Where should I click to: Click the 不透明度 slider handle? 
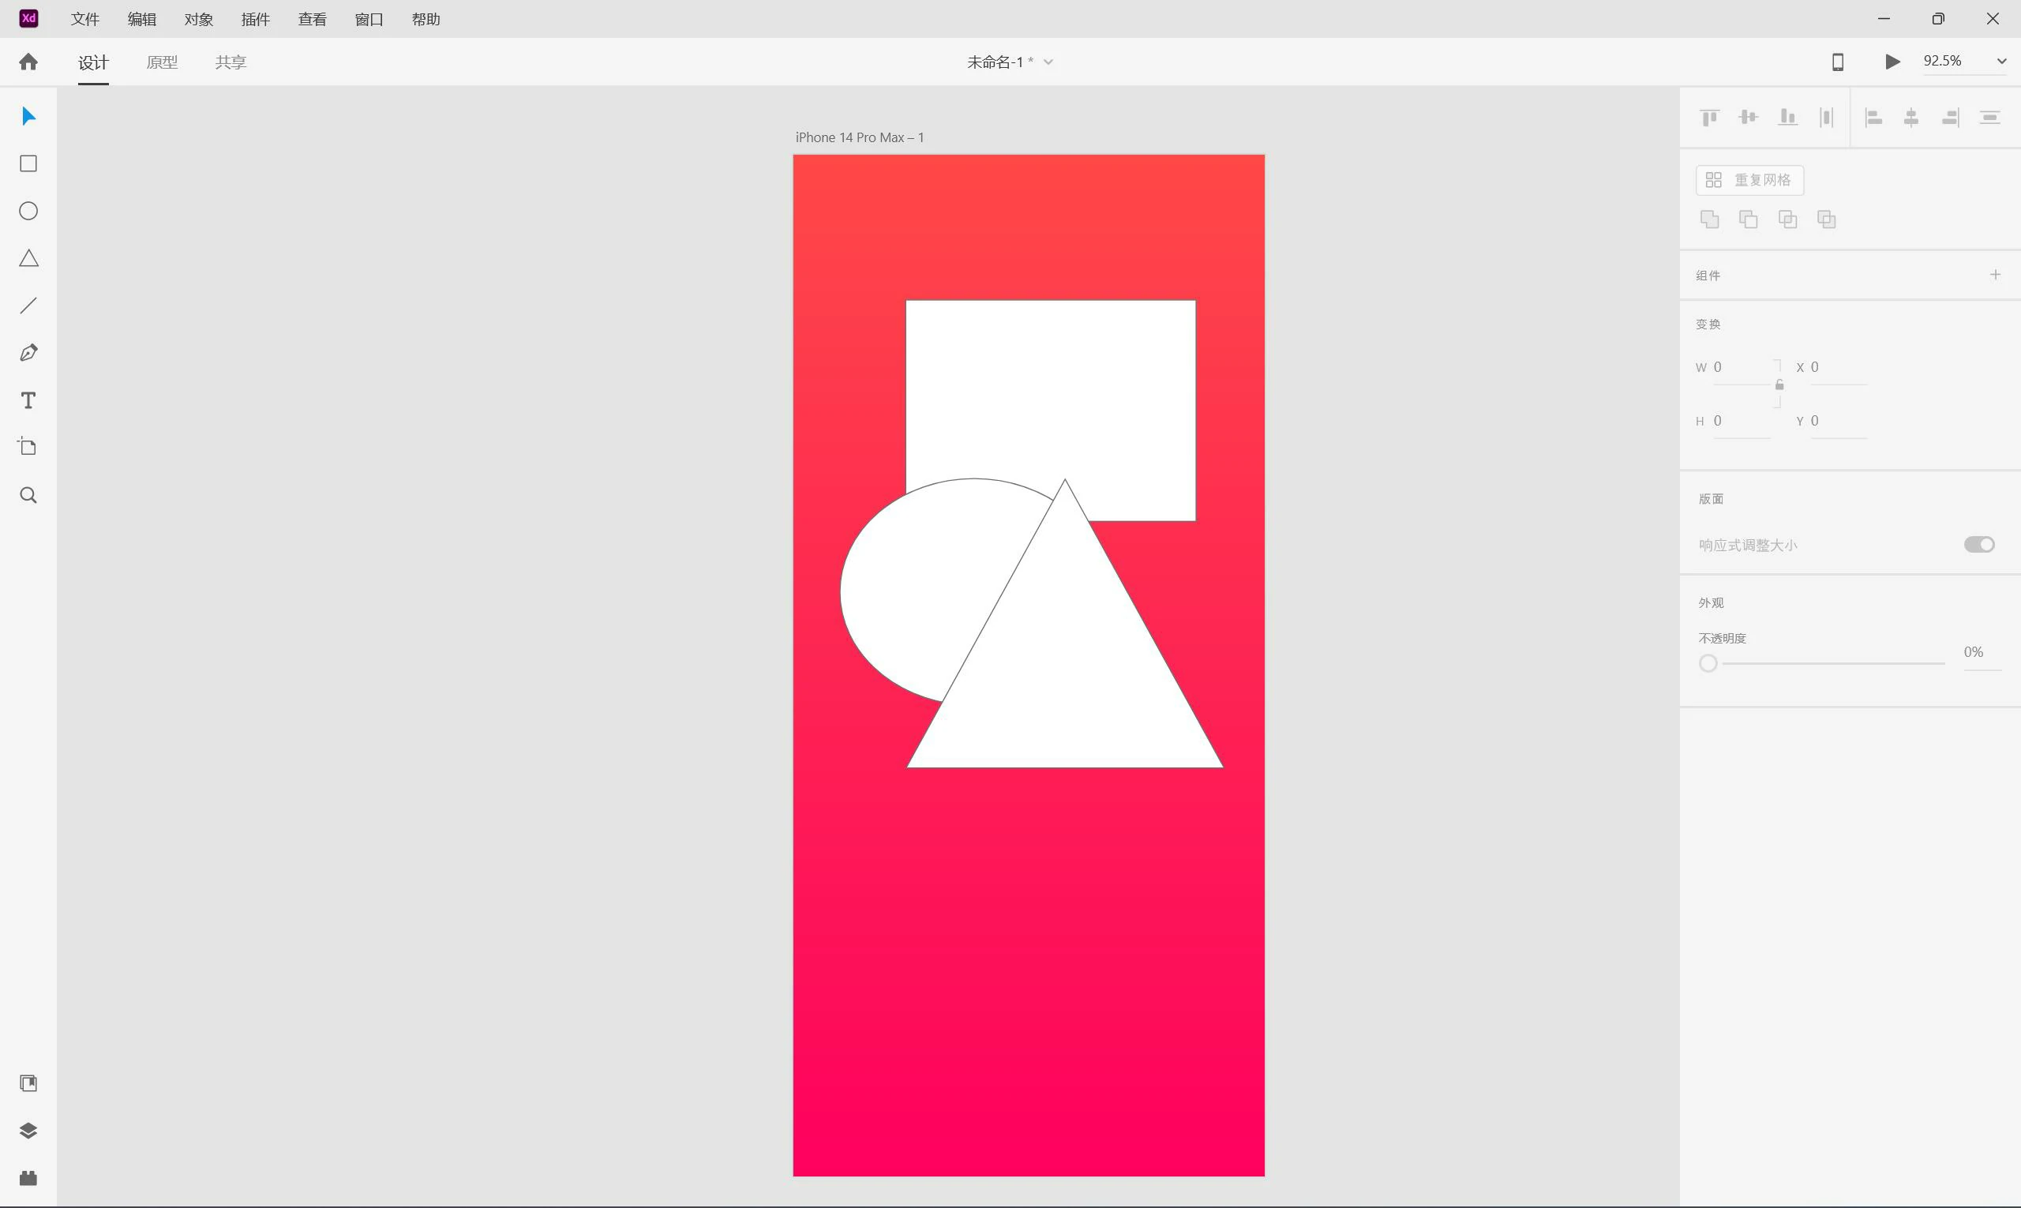(1708, 663)
